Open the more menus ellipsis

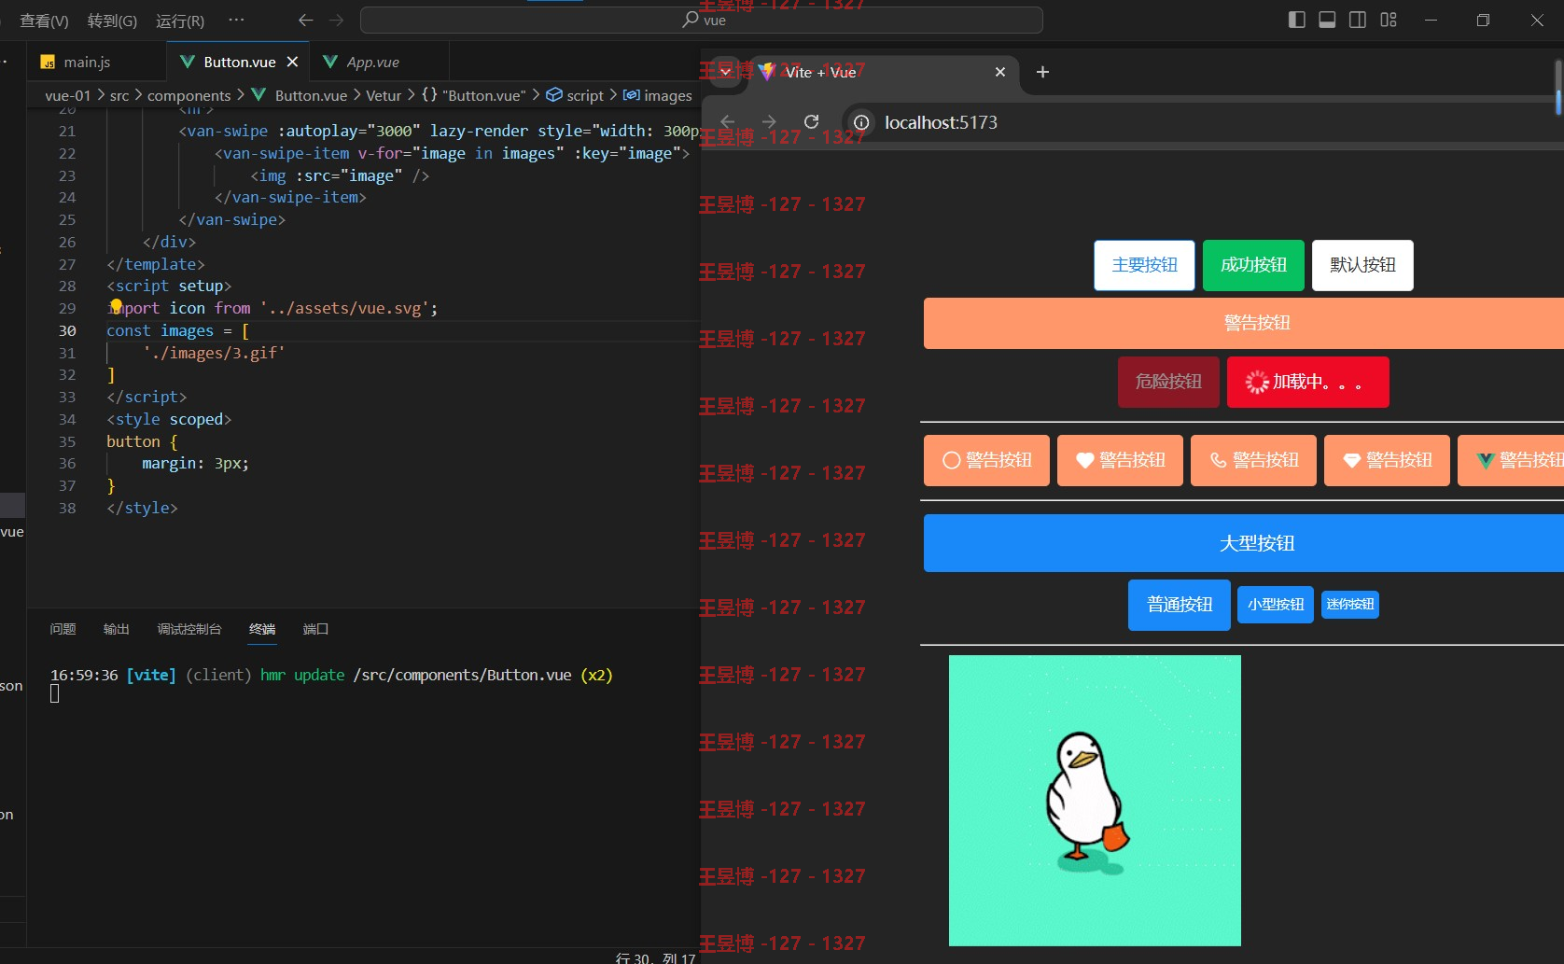(236, 20)
